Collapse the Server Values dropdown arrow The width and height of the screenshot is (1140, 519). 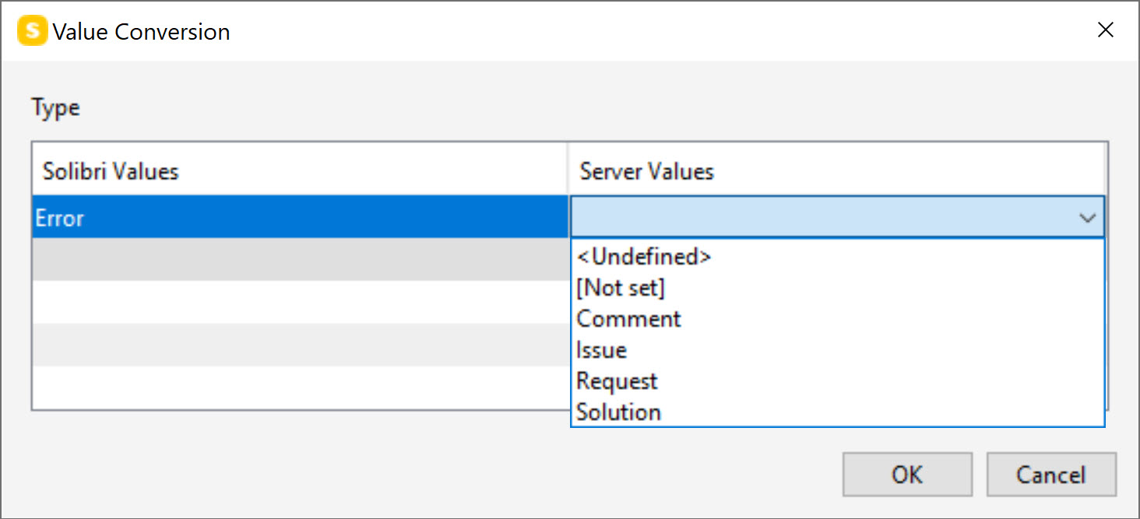1088,218
